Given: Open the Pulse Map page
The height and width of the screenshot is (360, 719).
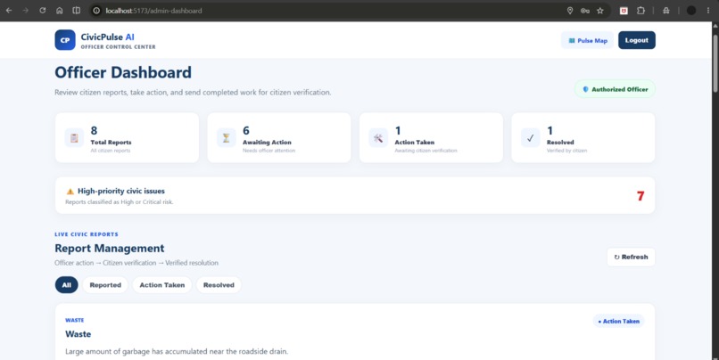Looking at the screenshot, I should (x=587, y=40).
